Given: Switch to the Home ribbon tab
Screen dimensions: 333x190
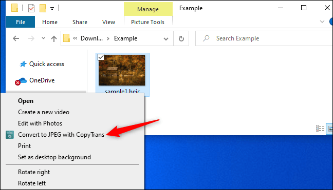Looking at the screenshot, I should click(x=50, y=22).
